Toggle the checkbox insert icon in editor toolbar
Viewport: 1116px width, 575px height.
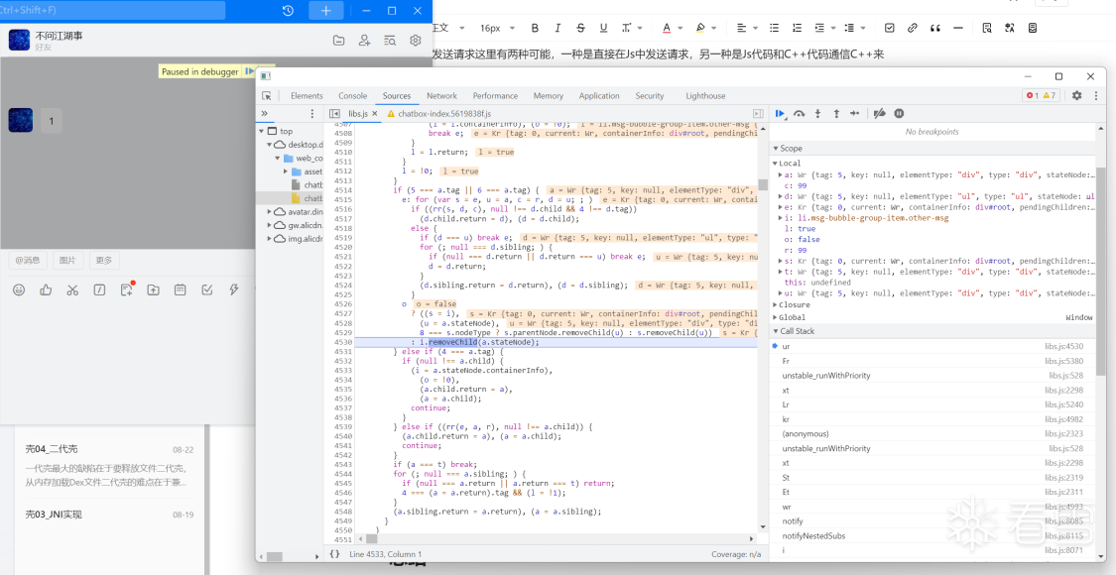(x=889, y=28)
